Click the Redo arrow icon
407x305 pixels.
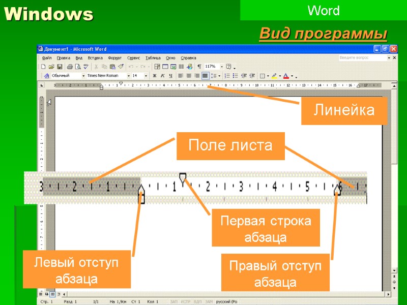142,67
